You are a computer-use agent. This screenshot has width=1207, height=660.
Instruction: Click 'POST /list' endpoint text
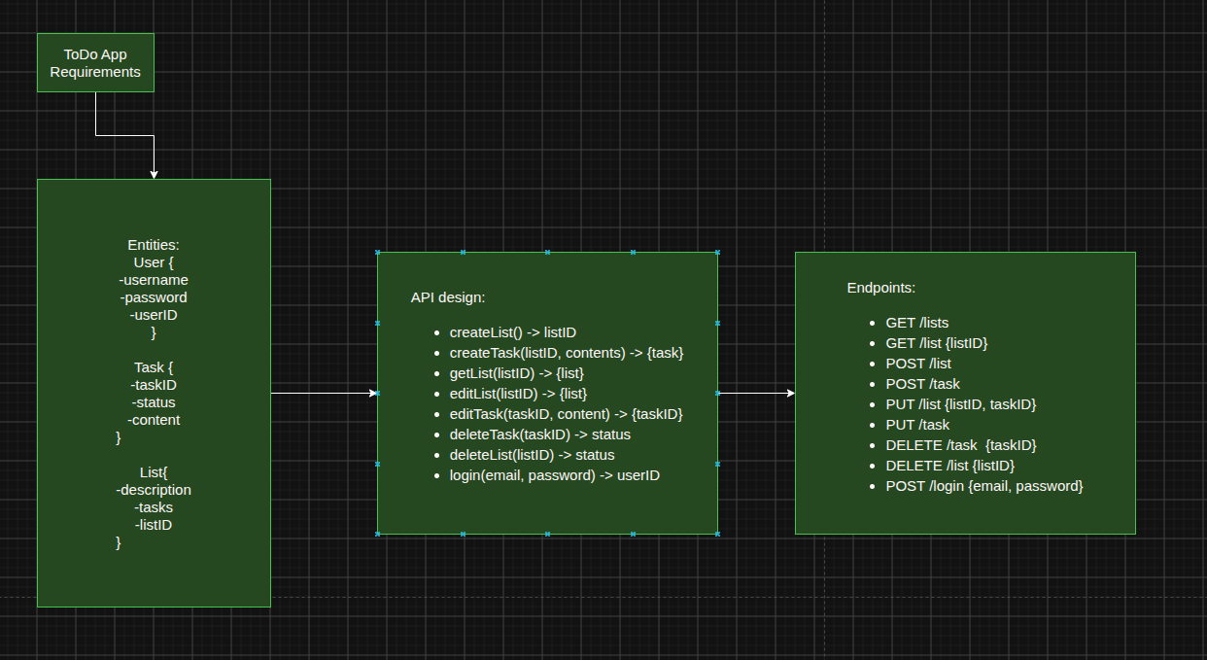[x=918, y=364]
